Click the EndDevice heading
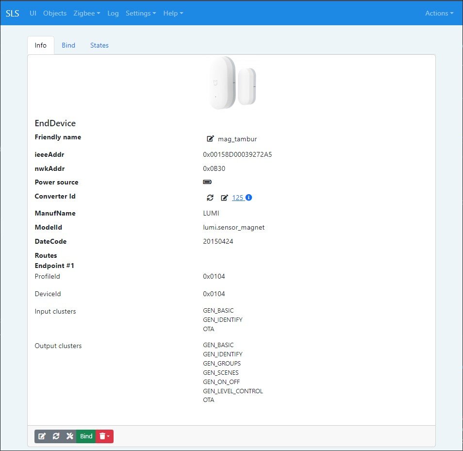The width and height of the screenshot is (463, 451). click(55, 123)
